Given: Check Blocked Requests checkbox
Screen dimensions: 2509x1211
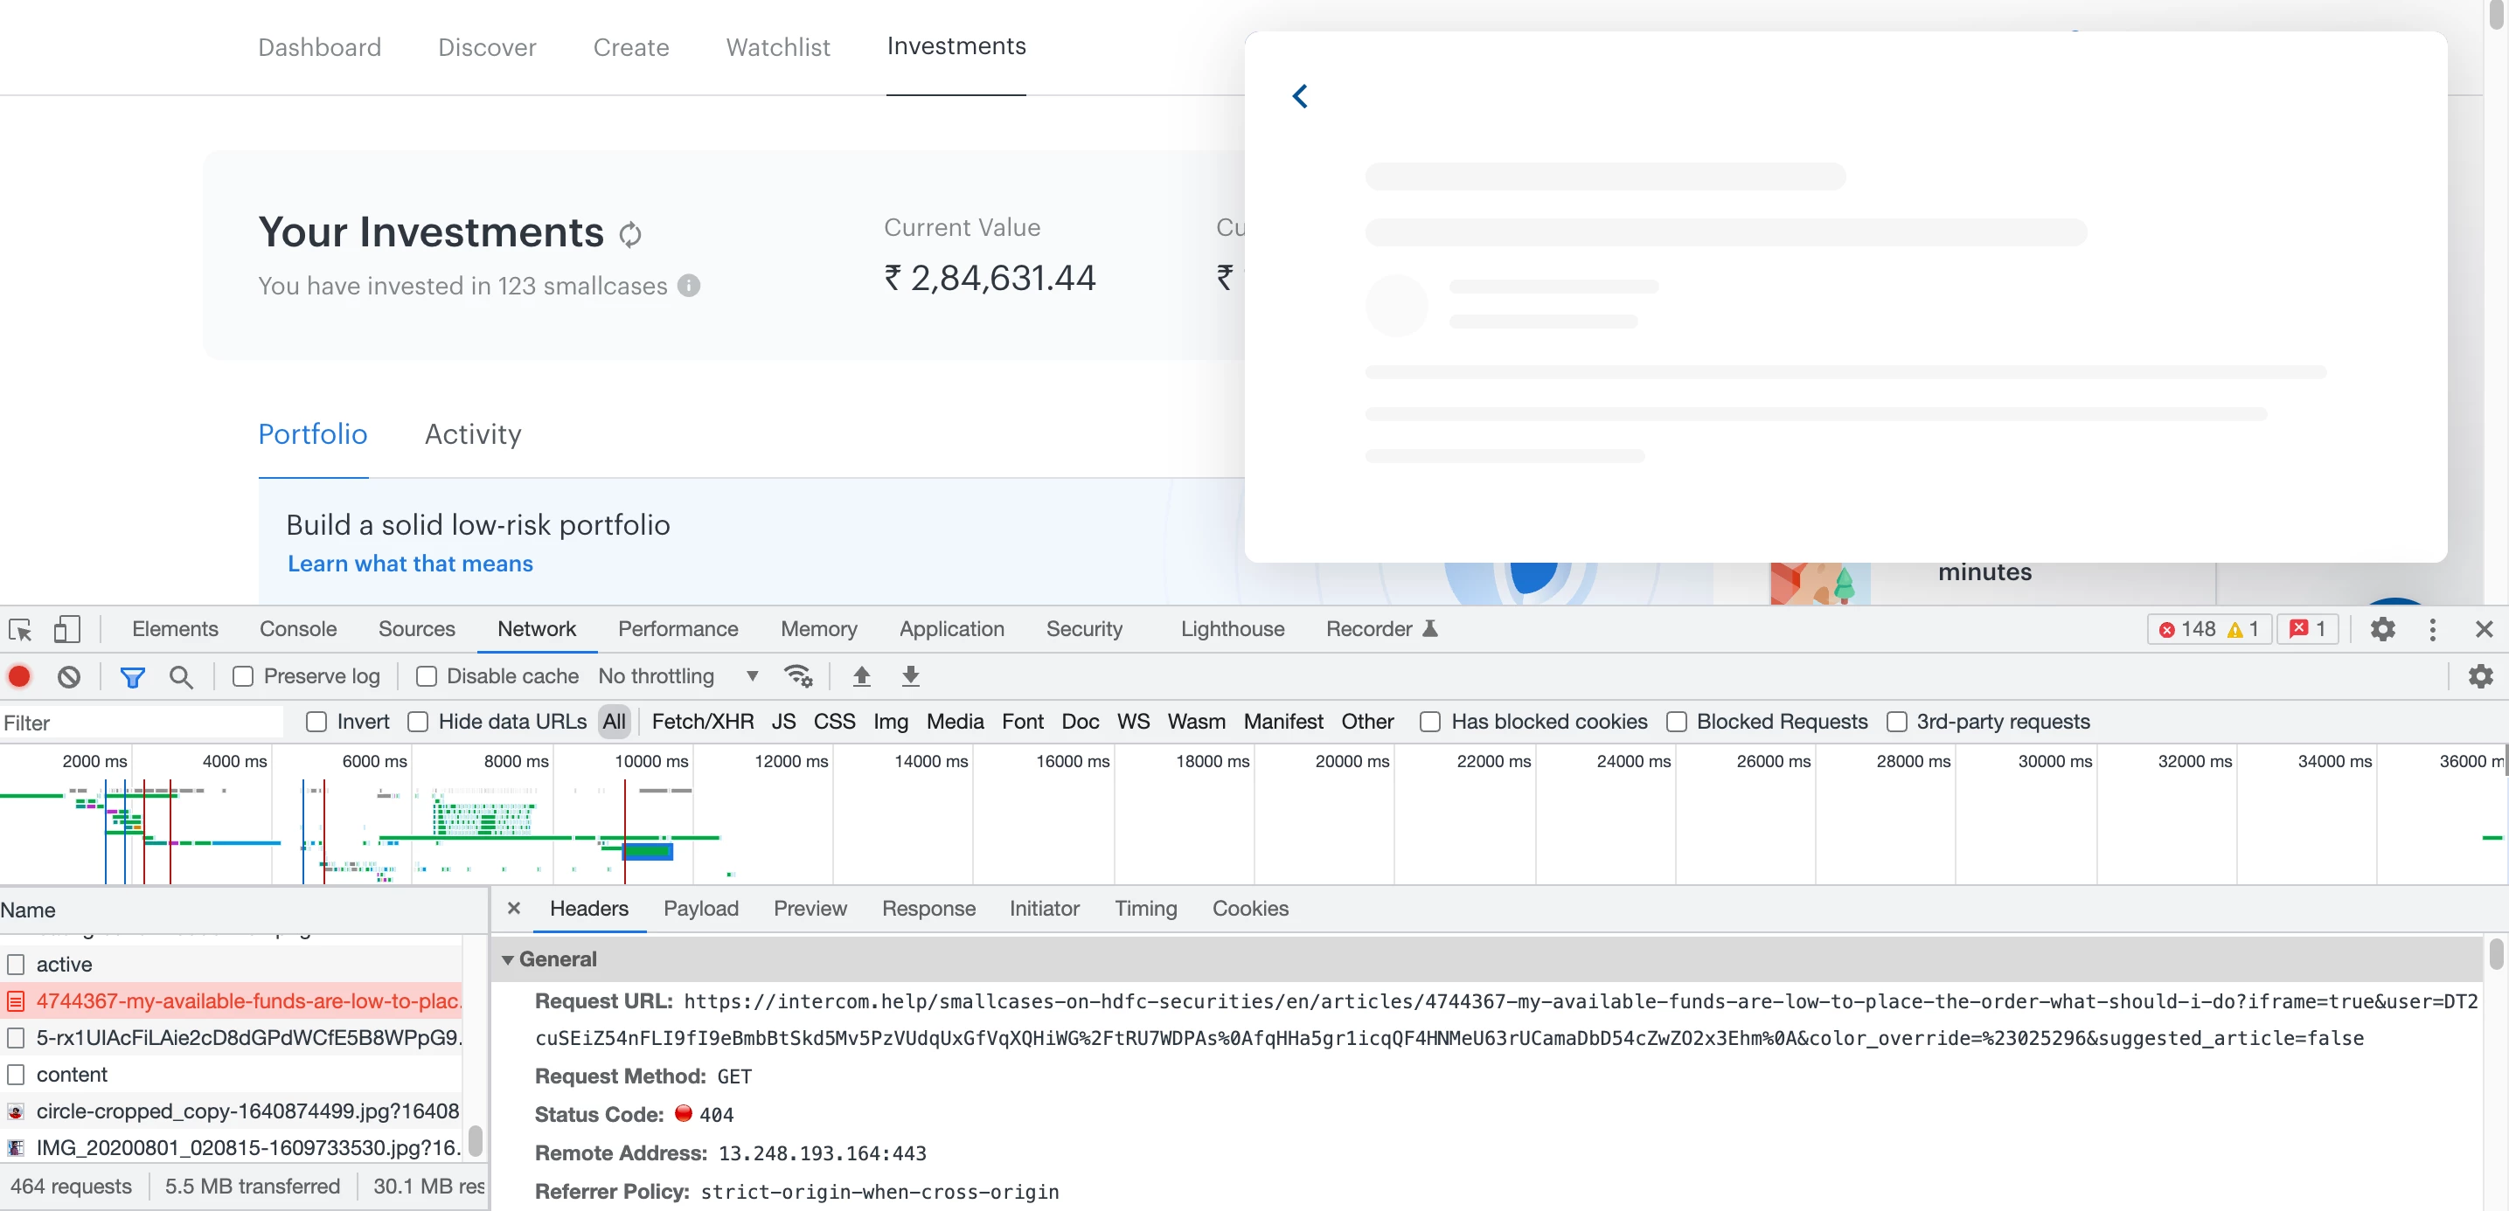Looking at the screenshot, I should (1676, 723).
